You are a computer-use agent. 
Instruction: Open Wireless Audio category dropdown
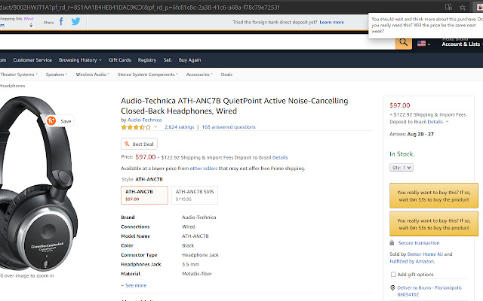click(x=92, y=74)
